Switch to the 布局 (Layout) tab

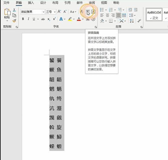coord(55,3)
